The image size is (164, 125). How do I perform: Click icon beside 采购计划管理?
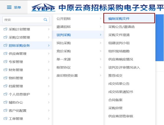5,29
